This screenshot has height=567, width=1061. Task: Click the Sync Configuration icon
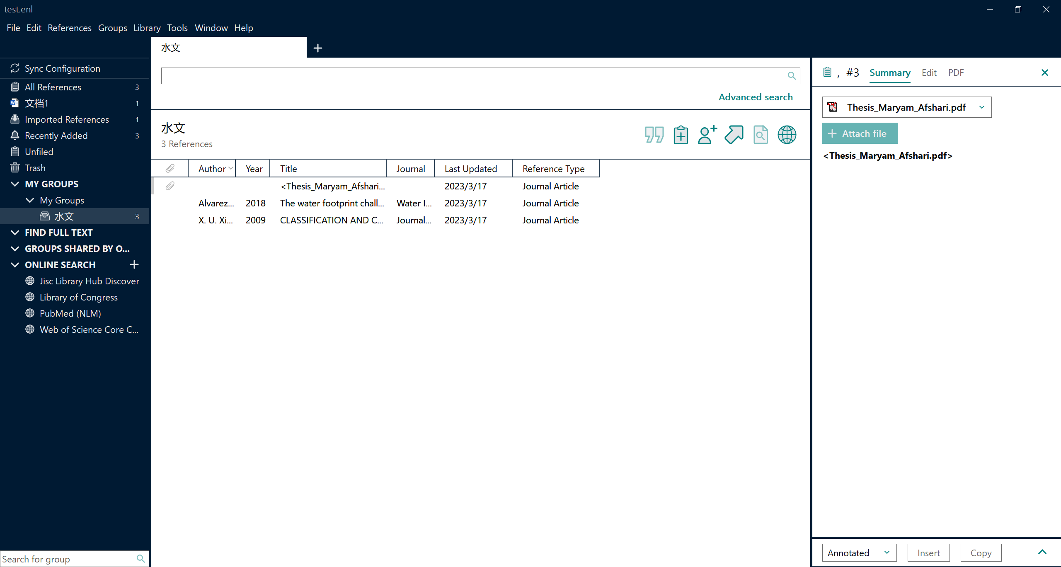click(15, 68)
